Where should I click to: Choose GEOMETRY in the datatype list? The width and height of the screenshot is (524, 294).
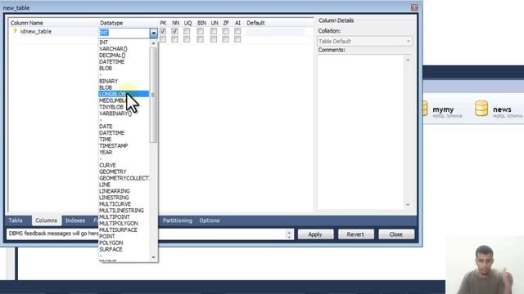113,171
